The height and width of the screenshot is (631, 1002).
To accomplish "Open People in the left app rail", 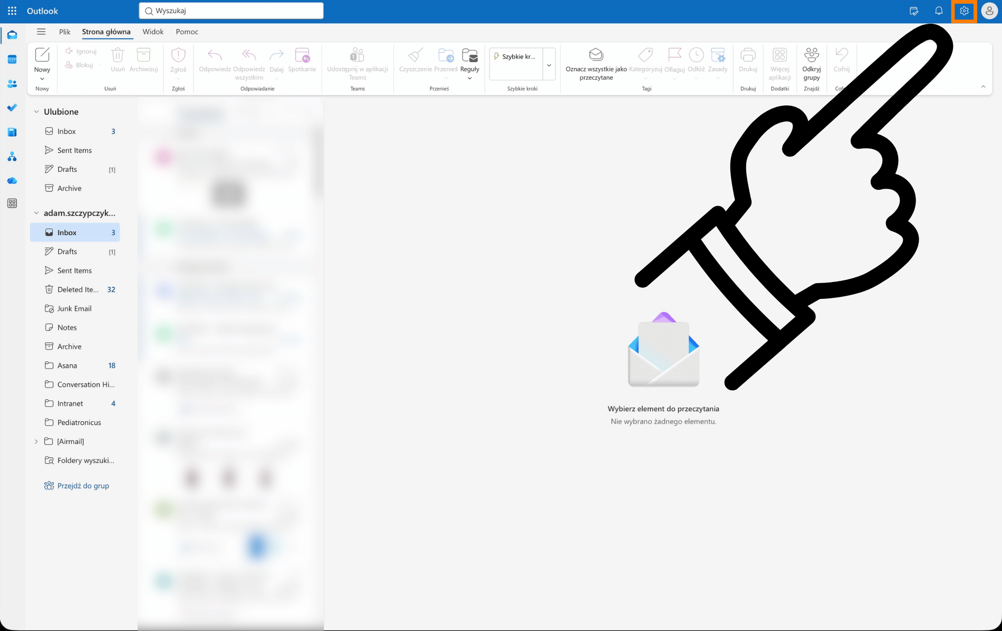I will pos(12,84).
